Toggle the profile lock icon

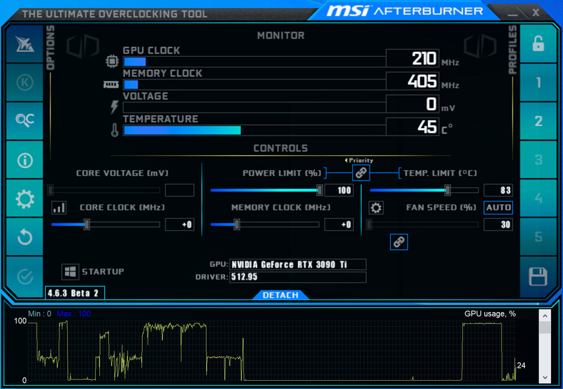(x=538, y=44)
